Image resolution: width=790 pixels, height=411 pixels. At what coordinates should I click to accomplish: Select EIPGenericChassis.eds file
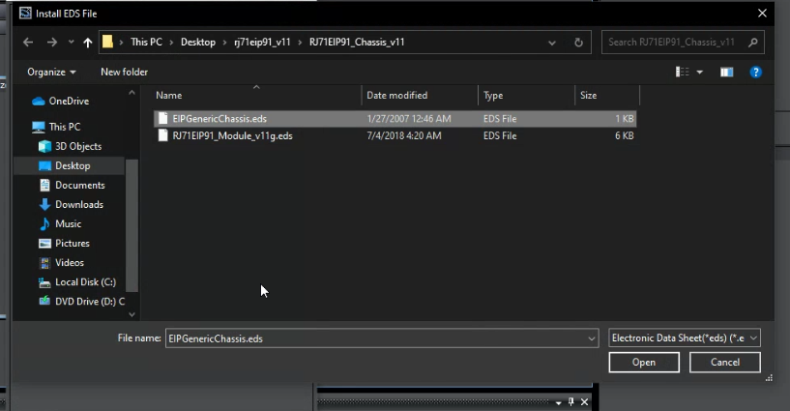point(395,119)
